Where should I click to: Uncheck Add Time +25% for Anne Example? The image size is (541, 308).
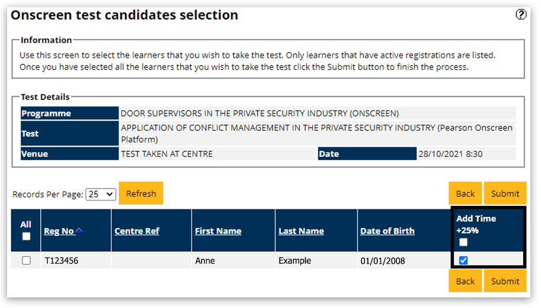coord(464,261)
